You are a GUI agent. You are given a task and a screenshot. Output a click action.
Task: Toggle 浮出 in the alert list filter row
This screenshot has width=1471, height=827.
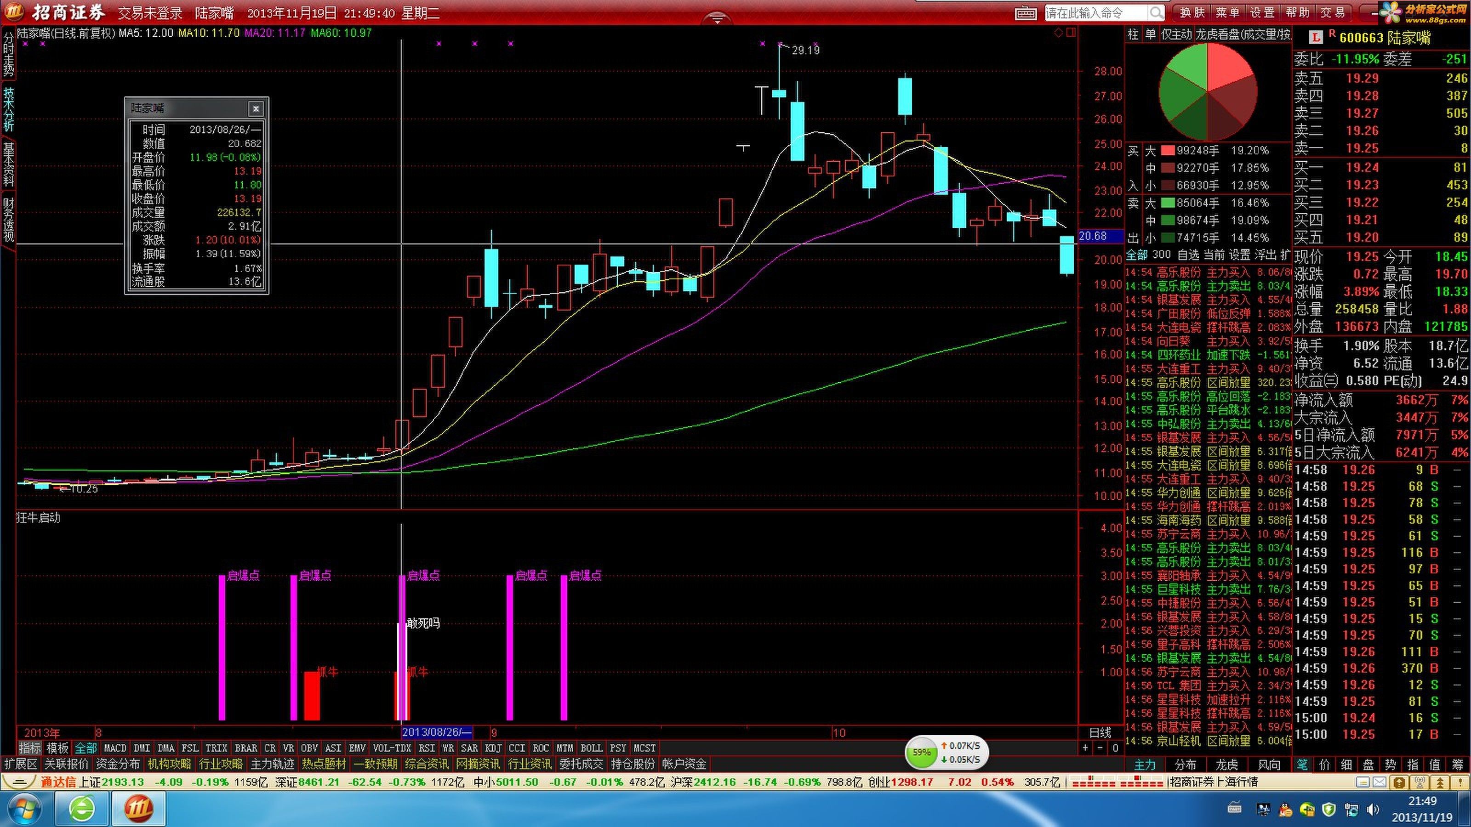[1266, 255]
